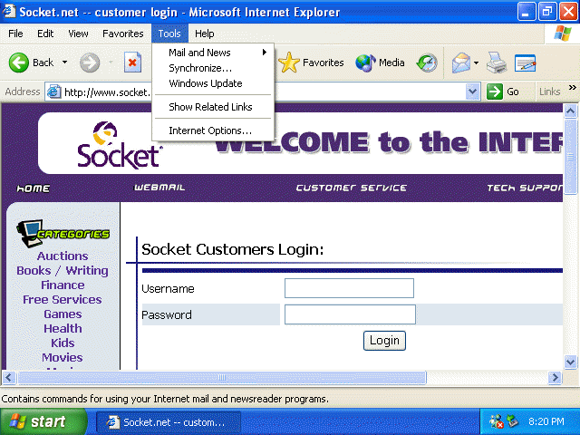Choose Windows Update from Tools menu
Viewport: 580px width, 435px height.
pos(213,83)
